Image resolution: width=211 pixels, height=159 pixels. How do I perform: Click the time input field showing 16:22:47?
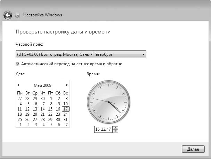pos(103,129)
